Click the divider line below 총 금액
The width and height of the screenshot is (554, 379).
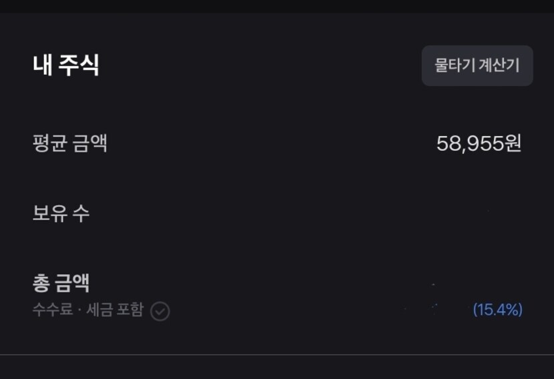pos(277,354)
